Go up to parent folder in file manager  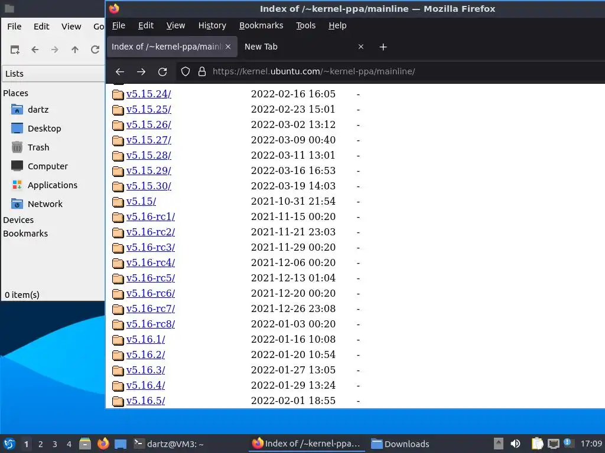click(75, 50)
